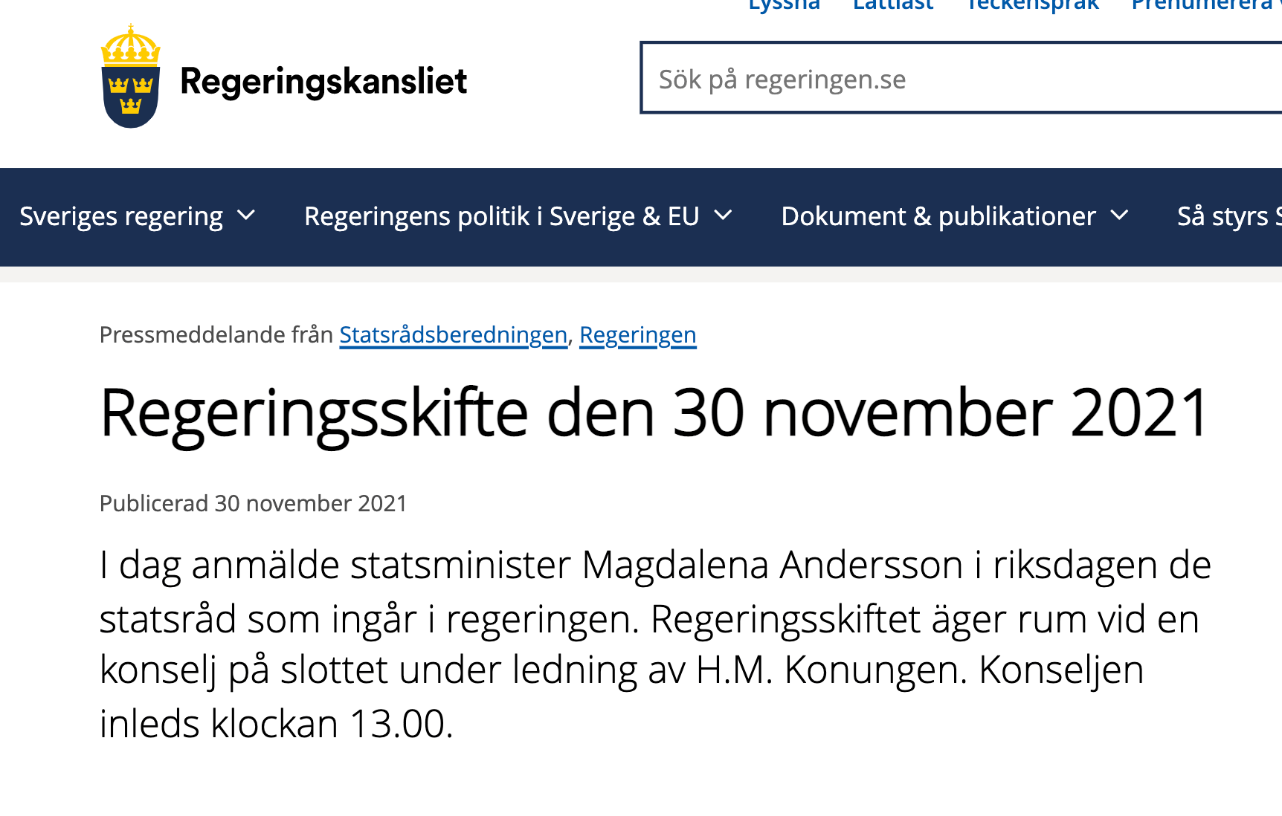The width and height of the screenshot is (1282, 816).
Task: Click the 'Regeringsskifte den 30 november 2021' heading
Action: coord(654,413)
